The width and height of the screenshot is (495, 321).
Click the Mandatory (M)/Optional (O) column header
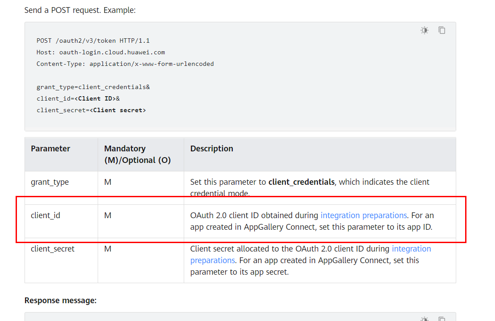tap(141, 154)
